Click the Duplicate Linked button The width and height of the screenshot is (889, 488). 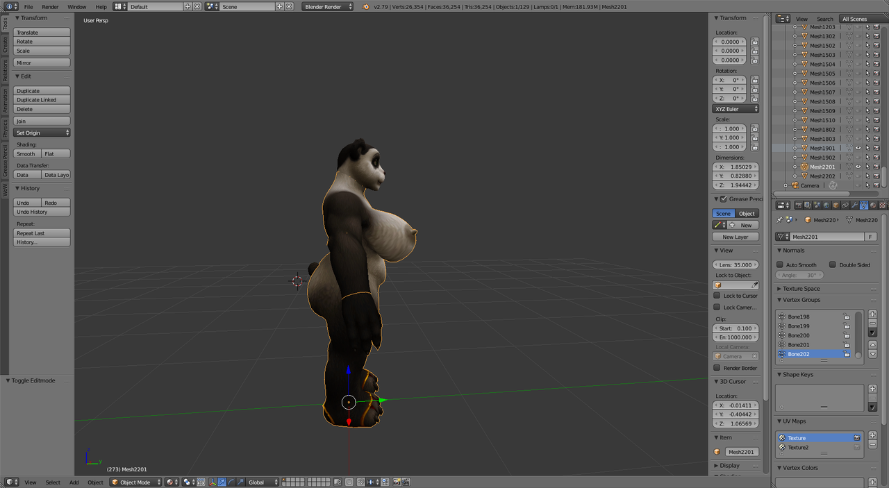click(x=42, y=100)
